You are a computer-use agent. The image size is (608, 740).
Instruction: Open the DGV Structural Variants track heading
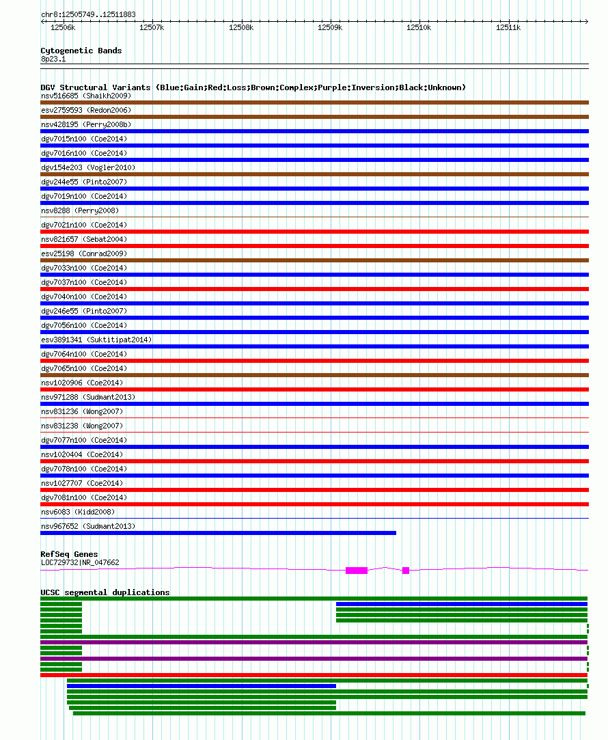point(253,87)
